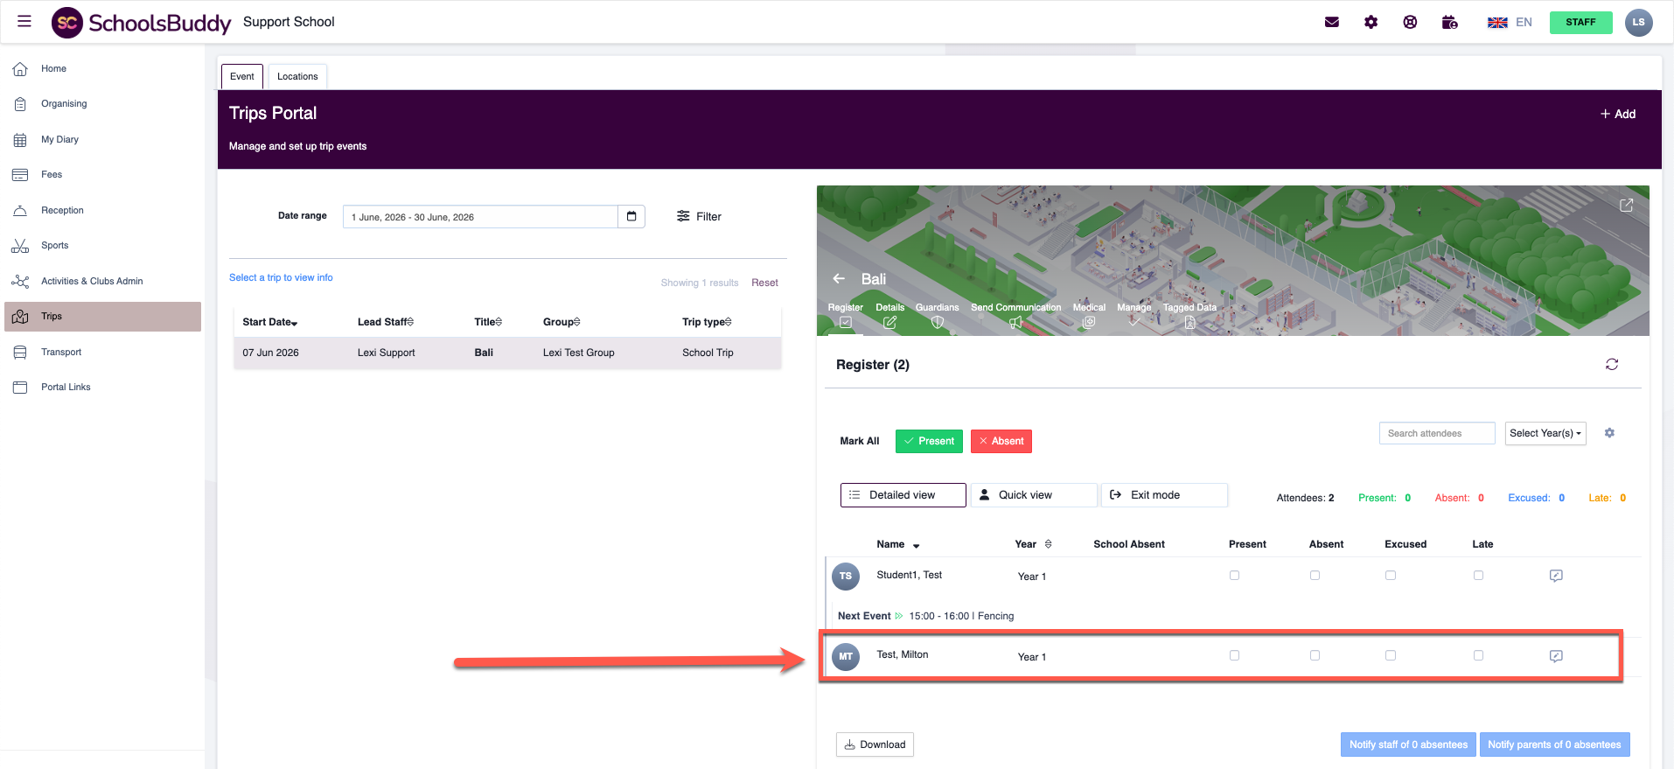Click the calendar icon beside date range
Screen dimensions: 1674x769
coord(631,216)
